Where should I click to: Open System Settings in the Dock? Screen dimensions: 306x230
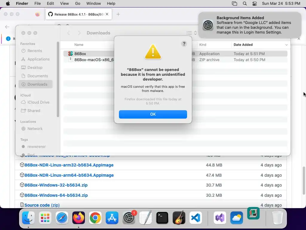click(129, 218)
